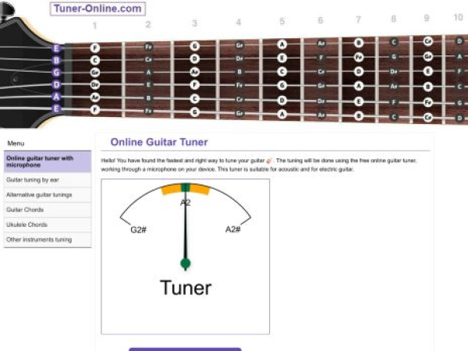
Task: Click the purple button below the tuner
Action: coord(185,349)
